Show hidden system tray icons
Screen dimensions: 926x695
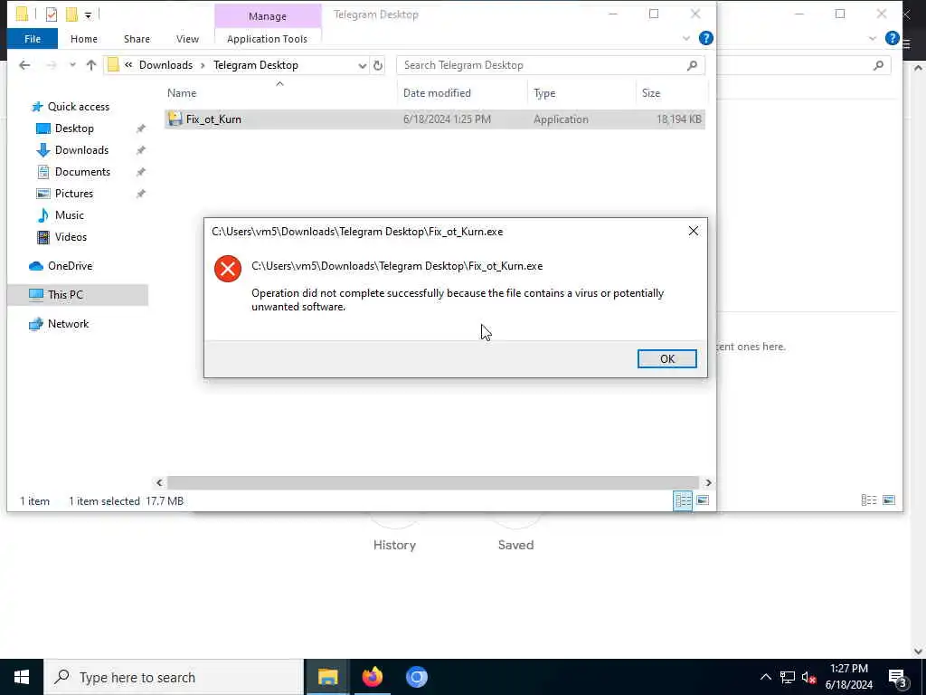point(765,677)
